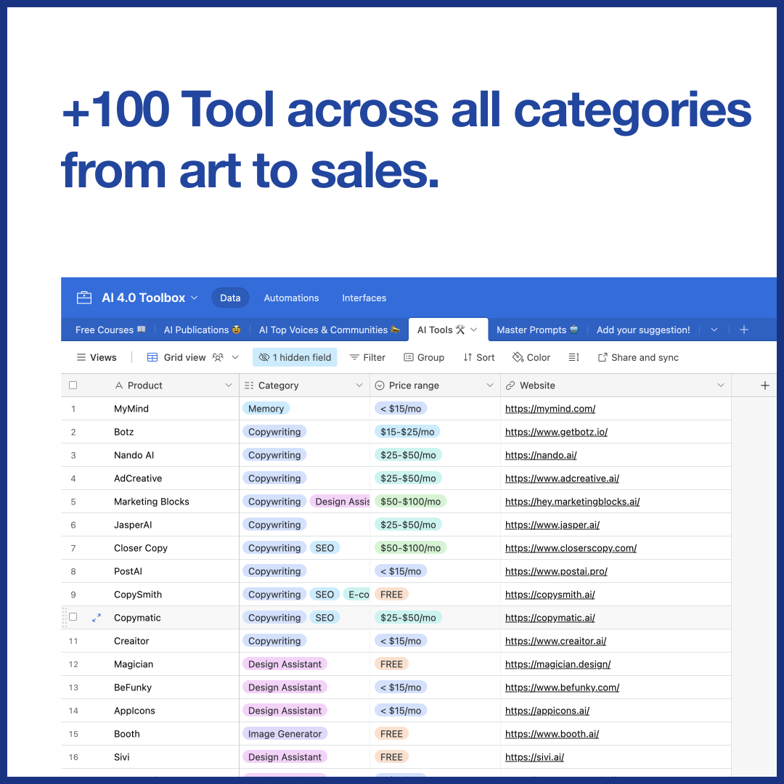Screen dimensions: 784x784
Task: Switch to AI Publications table tab
Action: (x=202, y=330)
